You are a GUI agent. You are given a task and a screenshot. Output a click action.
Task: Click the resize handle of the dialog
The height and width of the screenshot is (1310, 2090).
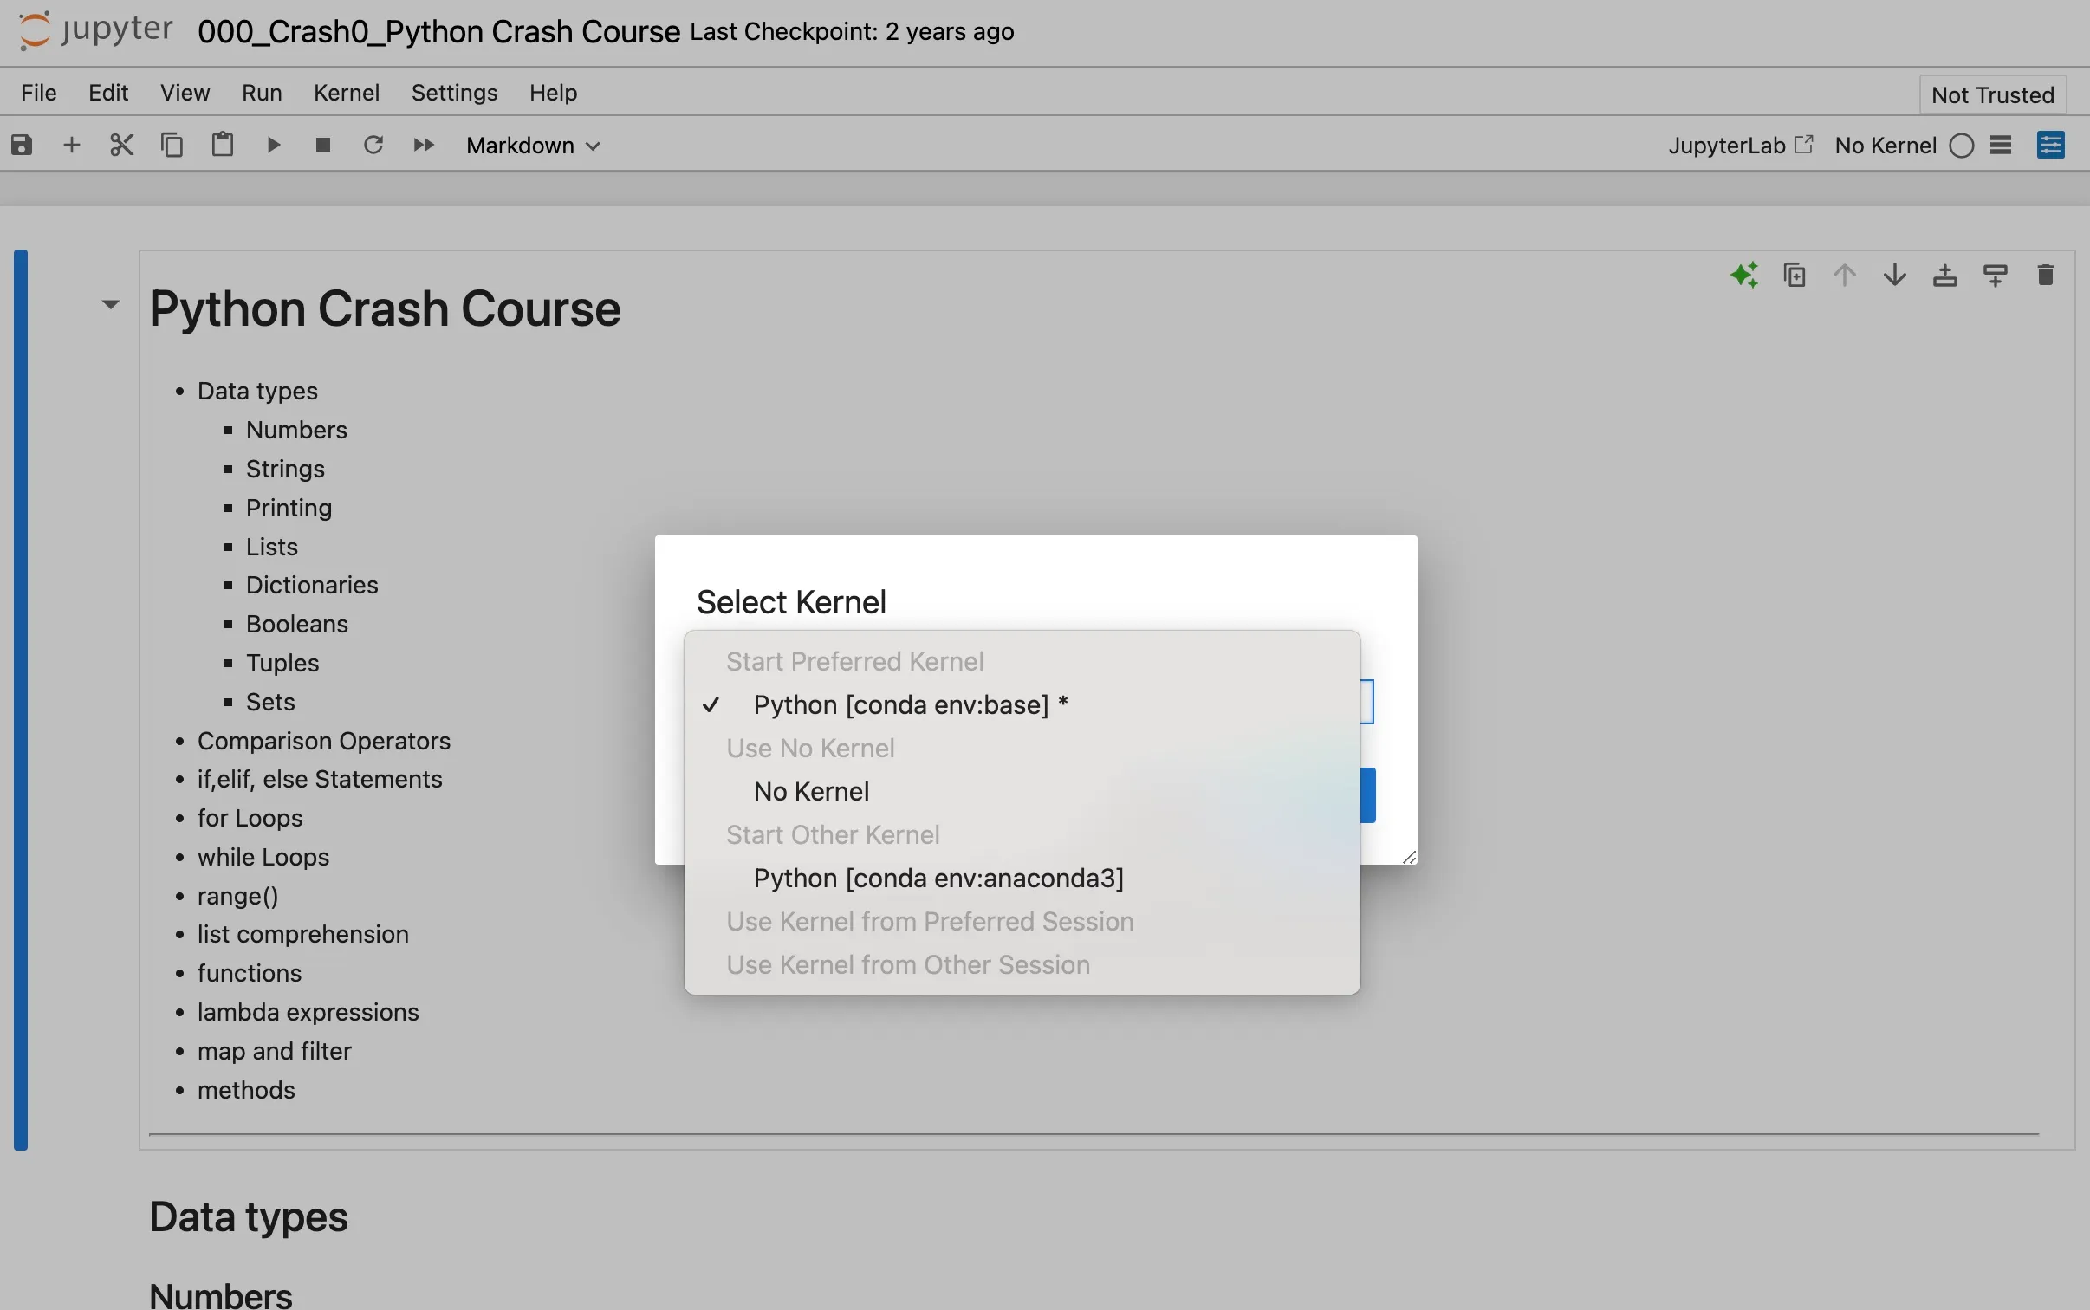coord(1409,857)
